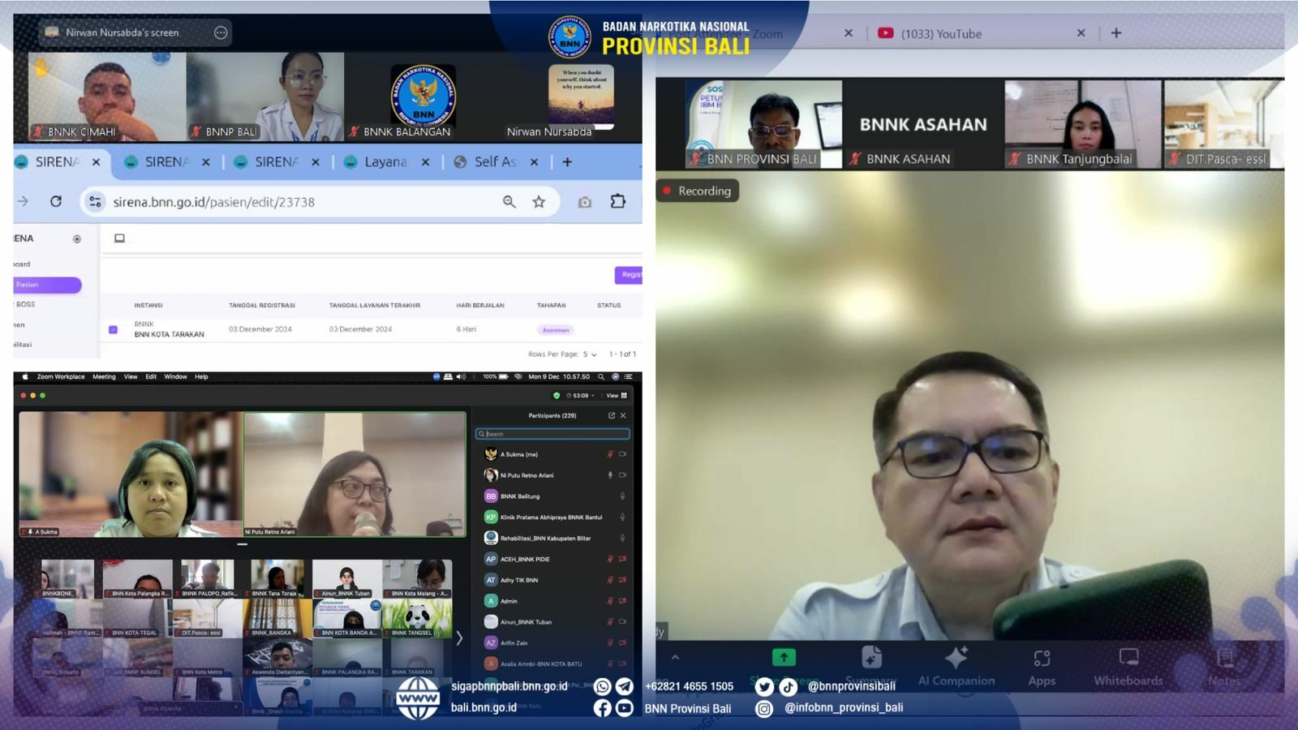Click Adhy TIK BNN participant row
Screen dimensions: 1298x730
pyautogui.click(x=552, y=580)
